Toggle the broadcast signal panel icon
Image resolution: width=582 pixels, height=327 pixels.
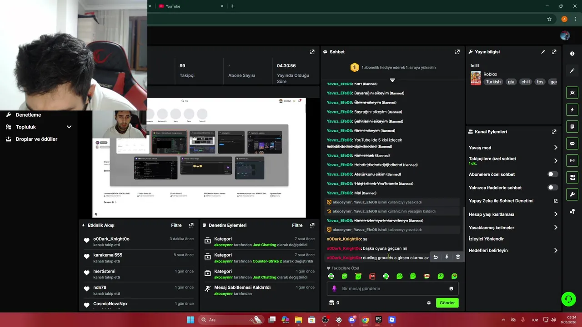pos(572,160)
